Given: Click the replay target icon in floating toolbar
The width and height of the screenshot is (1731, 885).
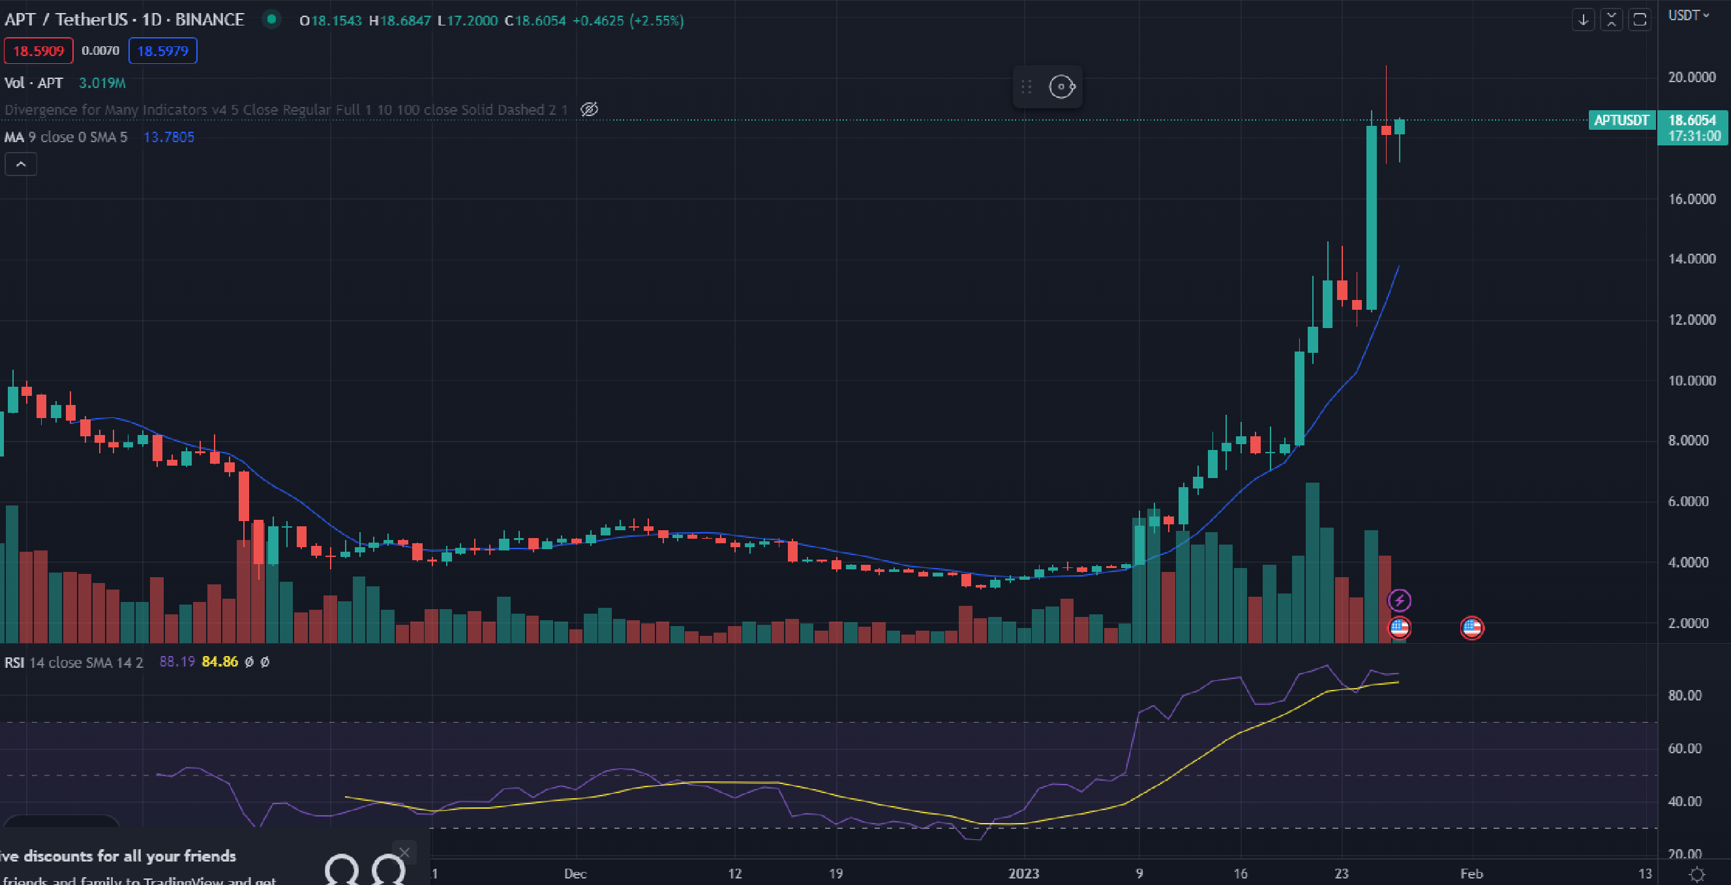Looking at the screenshot, I should (1062, 87).
